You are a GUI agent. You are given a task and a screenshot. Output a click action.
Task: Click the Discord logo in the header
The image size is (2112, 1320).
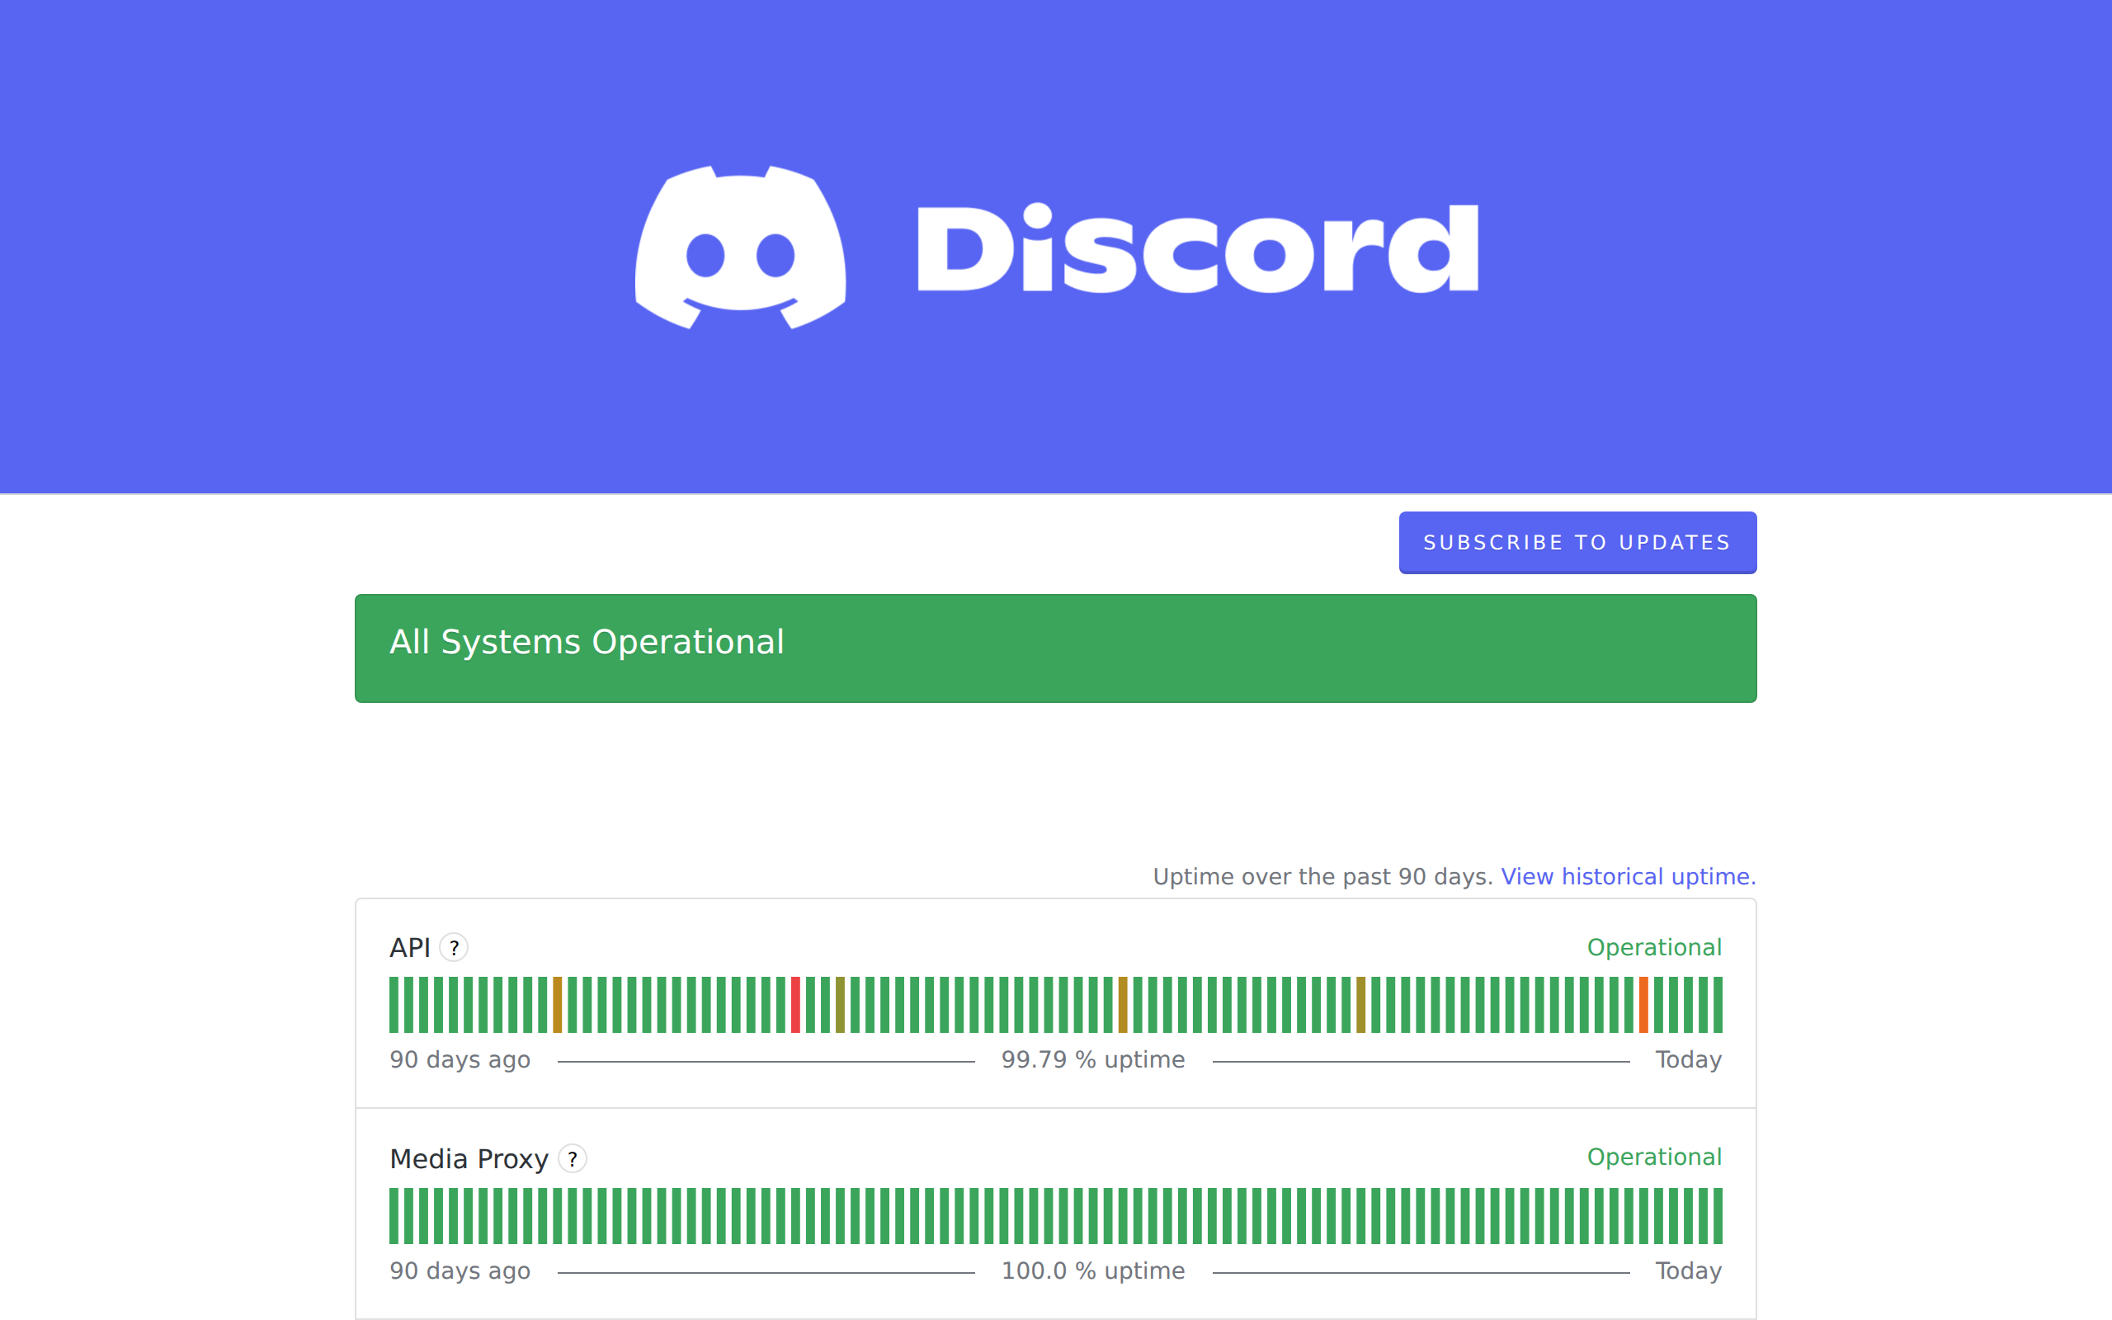pos(1056,247)
